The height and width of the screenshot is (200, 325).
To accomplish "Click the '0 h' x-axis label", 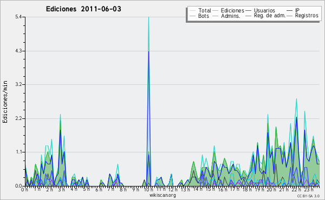I will pos(24,190).
